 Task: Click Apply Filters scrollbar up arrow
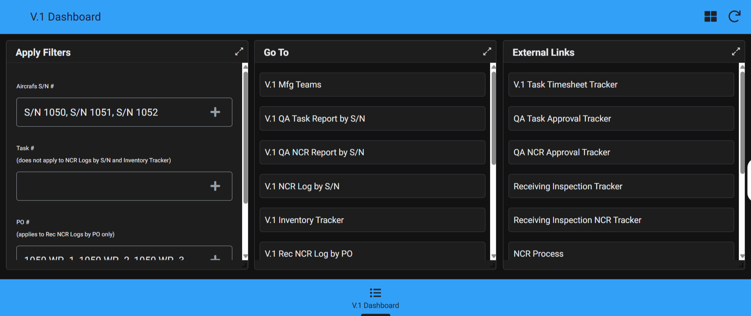[245, 67]
